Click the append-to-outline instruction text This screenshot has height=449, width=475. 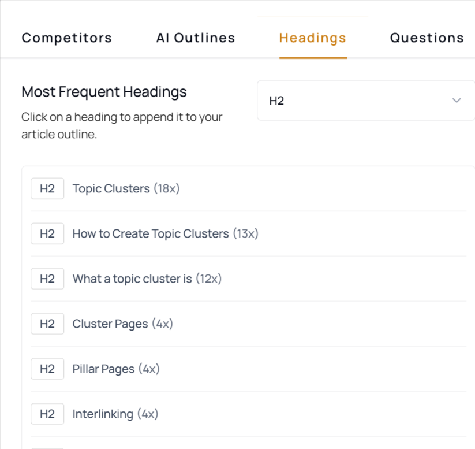click(x=122, y=126)
